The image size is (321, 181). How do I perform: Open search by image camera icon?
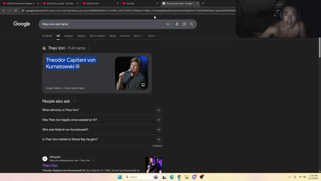coord(184,24)
